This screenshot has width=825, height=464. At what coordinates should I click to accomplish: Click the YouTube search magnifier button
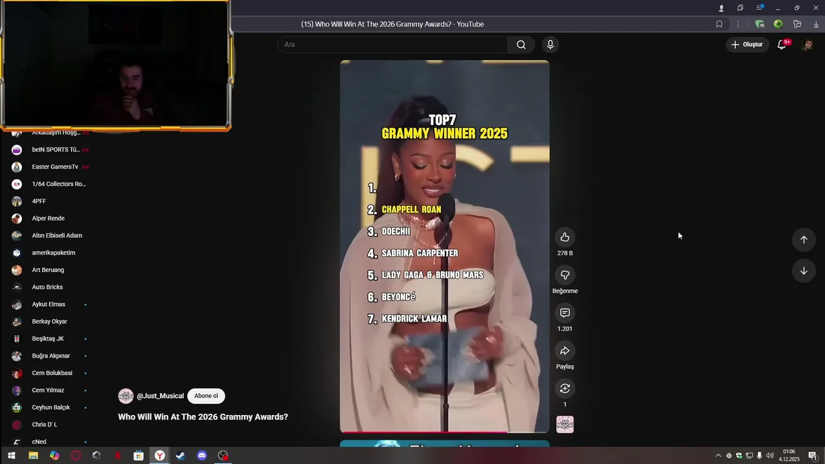click(521, 44)
